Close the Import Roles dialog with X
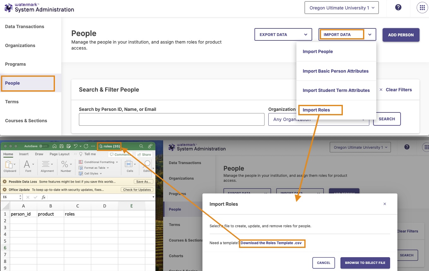 [385, 204]
